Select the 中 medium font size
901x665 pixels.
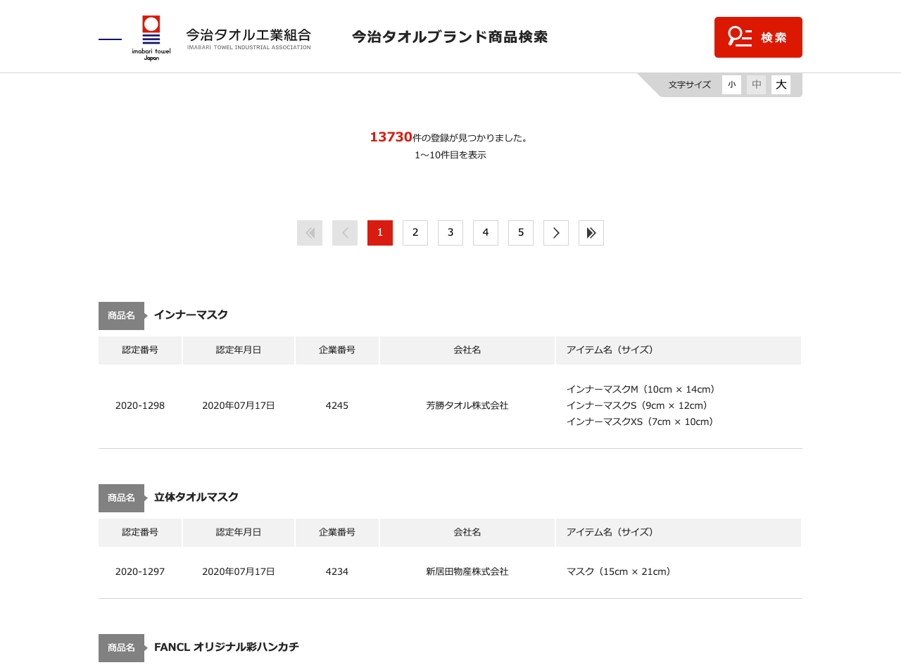(x=756, y=84)
